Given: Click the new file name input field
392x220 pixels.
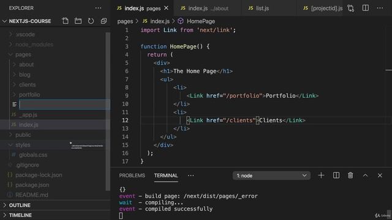Looking at the screenshot, I should pos(64,105).
